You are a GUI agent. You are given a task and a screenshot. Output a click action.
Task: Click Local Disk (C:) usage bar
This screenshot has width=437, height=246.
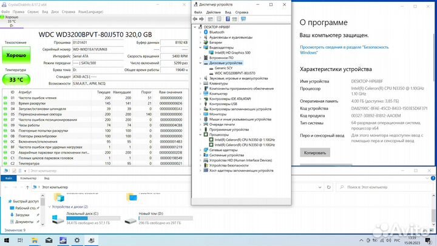coord(93,218)
